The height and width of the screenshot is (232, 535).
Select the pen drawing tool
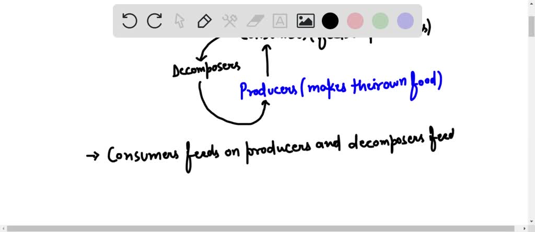(x=204, y=21)
